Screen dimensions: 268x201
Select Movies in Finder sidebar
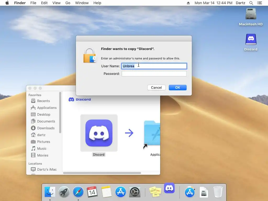click(x=43, y=155)
